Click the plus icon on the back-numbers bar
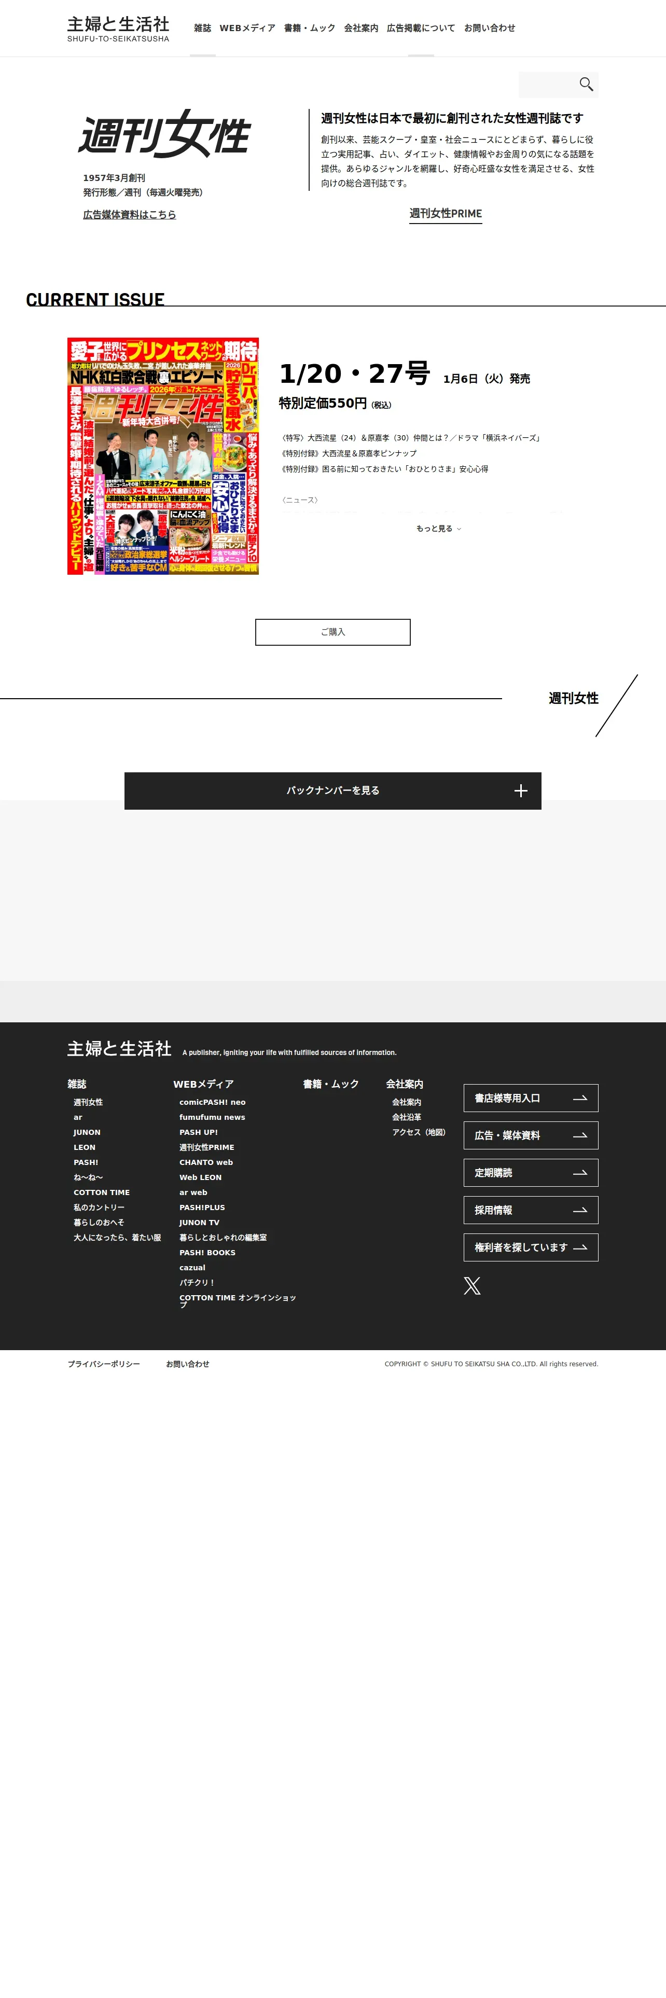This screenshot has width=666, height=1998. (x=521, y=790)
